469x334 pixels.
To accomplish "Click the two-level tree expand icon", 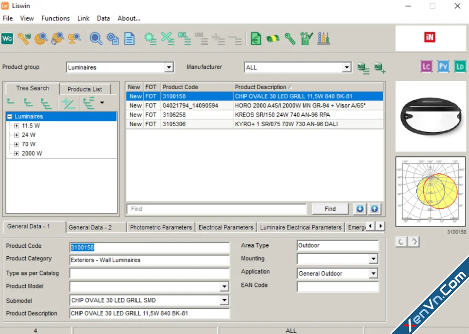I will click(x=28, y=103).
